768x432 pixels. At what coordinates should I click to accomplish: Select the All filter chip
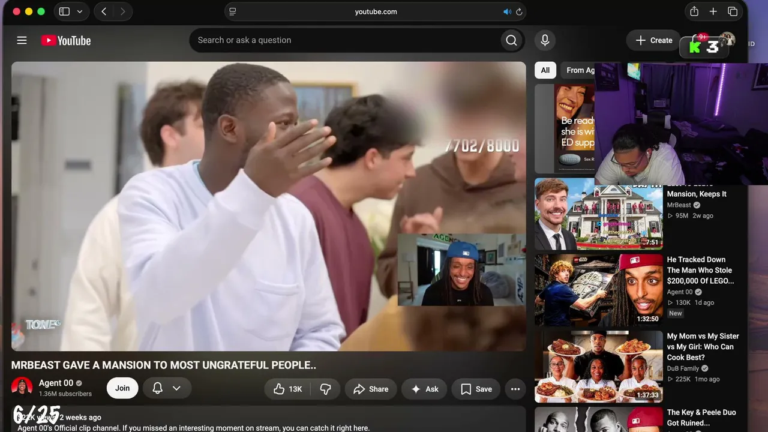(x=545, y=70)
